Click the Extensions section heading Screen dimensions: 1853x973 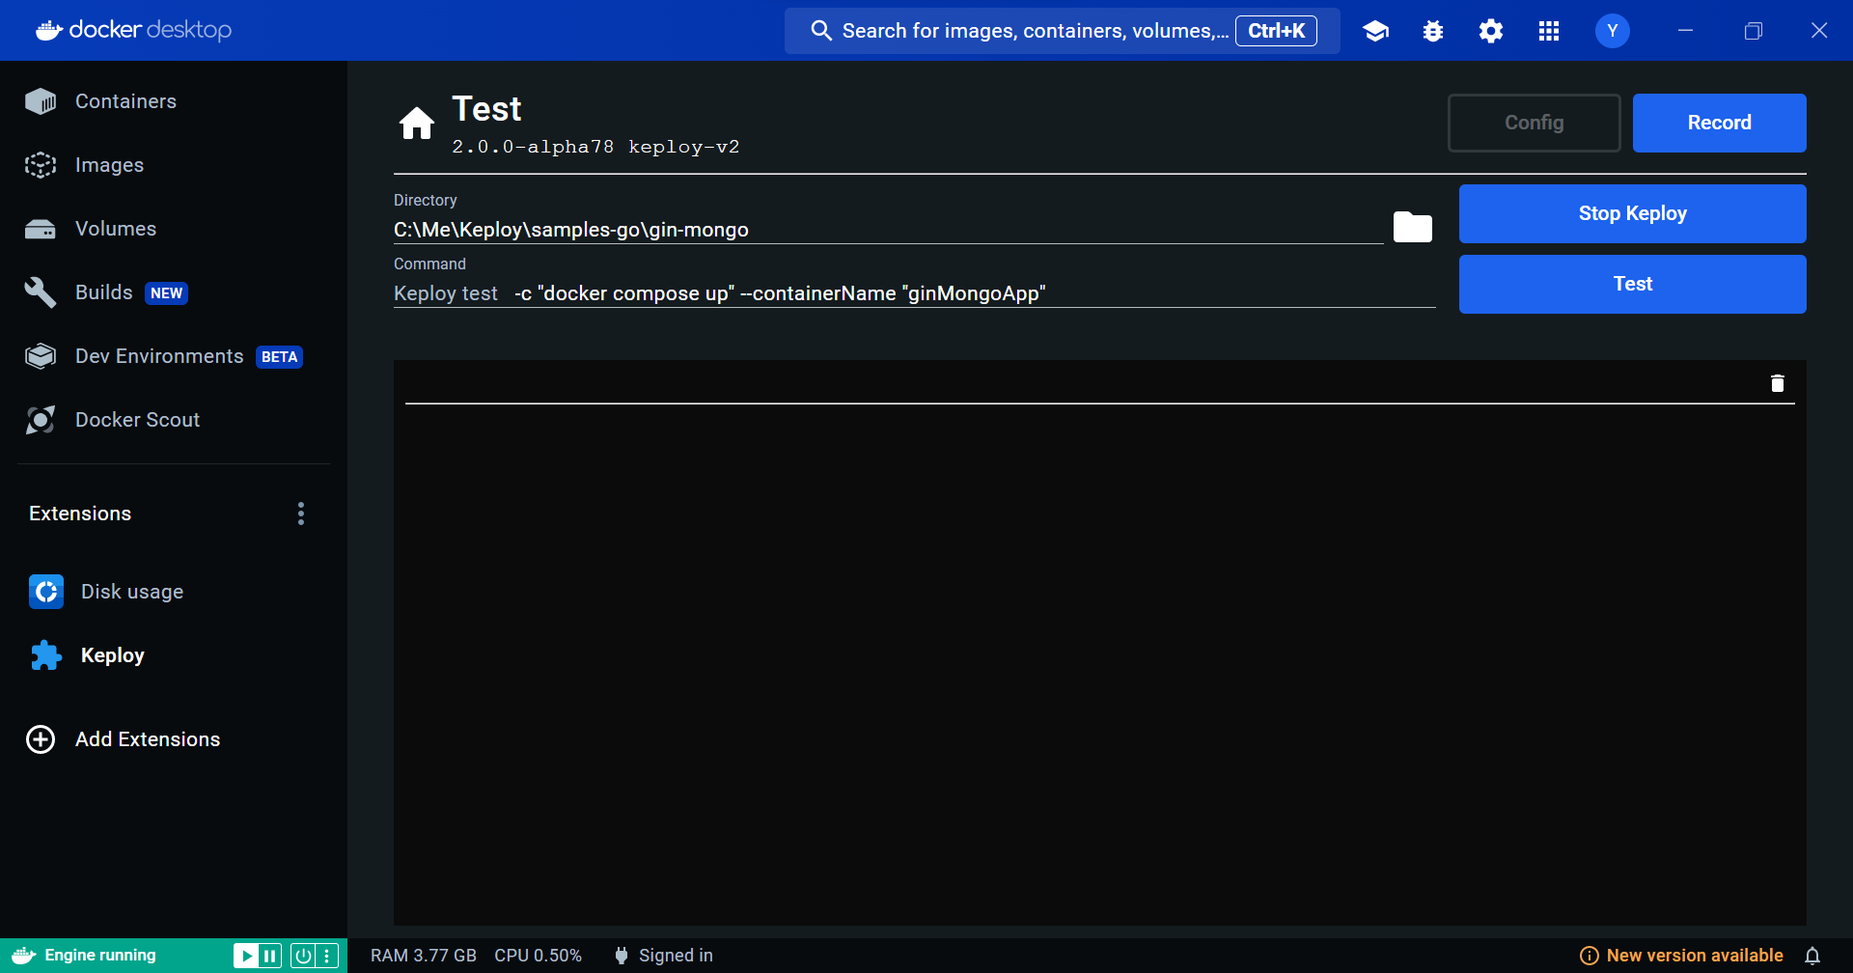point(80,514)
